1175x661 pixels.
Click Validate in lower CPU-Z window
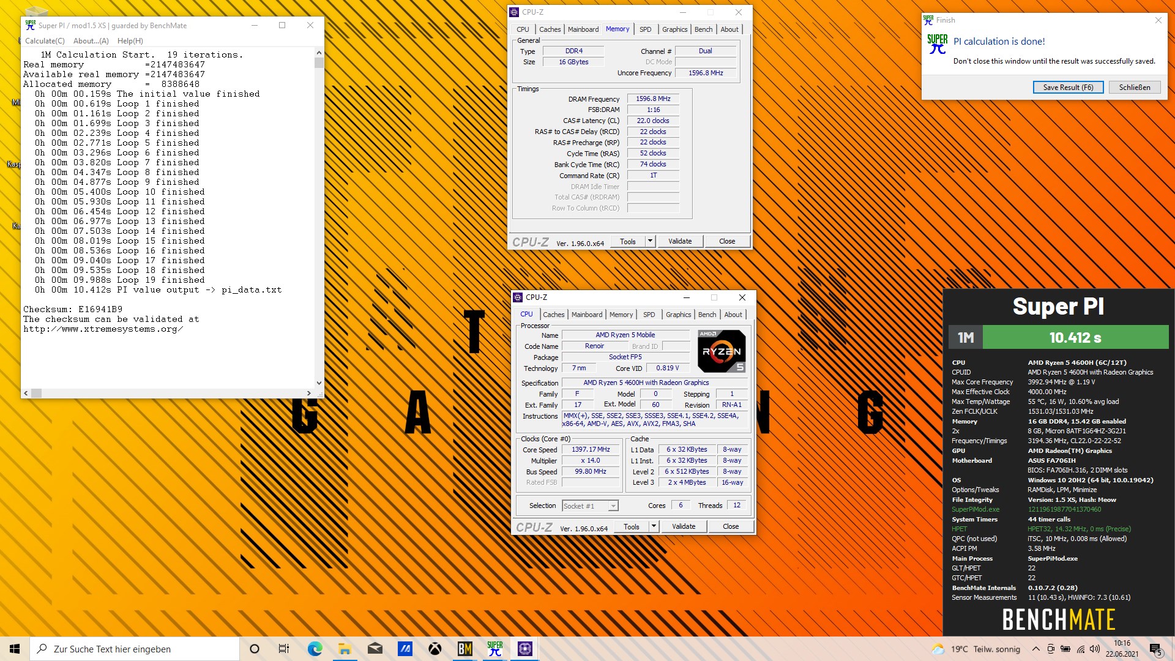[x=684, y=527]
